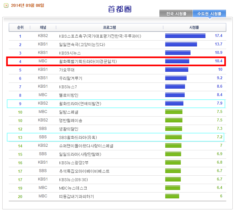Select the 수도권 시청률 tab
The height and width of the screenshot is (212, 235).
(209, 14)
